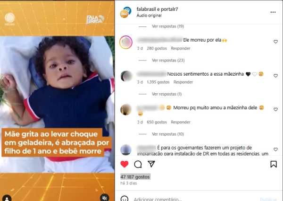283x201 pixels.
Task: Unmute the video with speaker icon
Action: (x=105, y=198)
